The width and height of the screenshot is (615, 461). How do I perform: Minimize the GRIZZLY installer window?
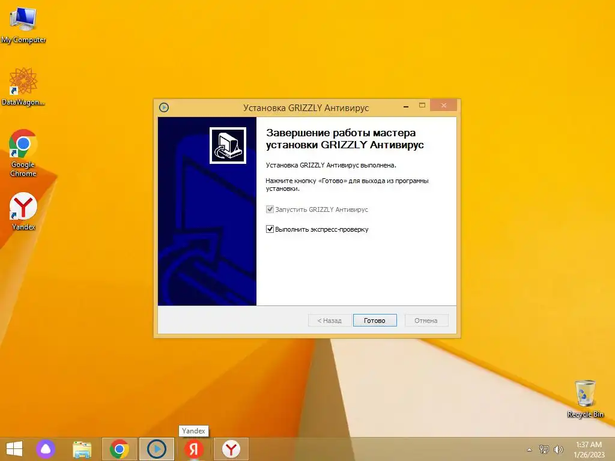pyautogui.click(x=406, y=106)
